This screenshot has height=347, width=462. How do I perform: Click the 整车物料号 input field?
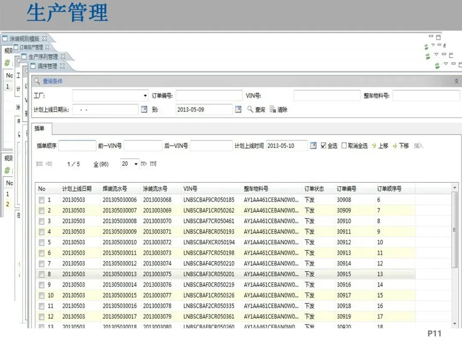point(426,96)
